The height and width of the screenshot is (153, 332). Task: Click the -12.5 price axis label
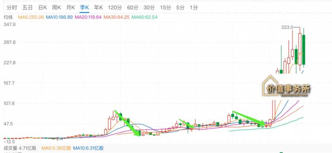pos(10,141)
